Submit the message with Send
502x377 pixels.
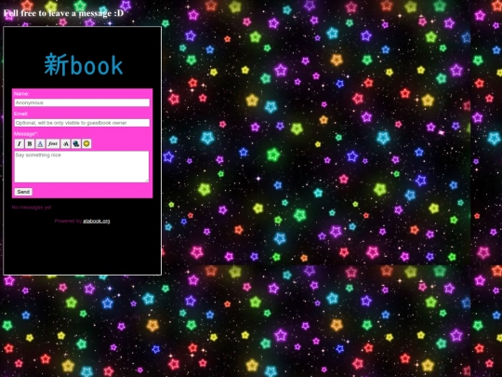[x=23, y=192]
